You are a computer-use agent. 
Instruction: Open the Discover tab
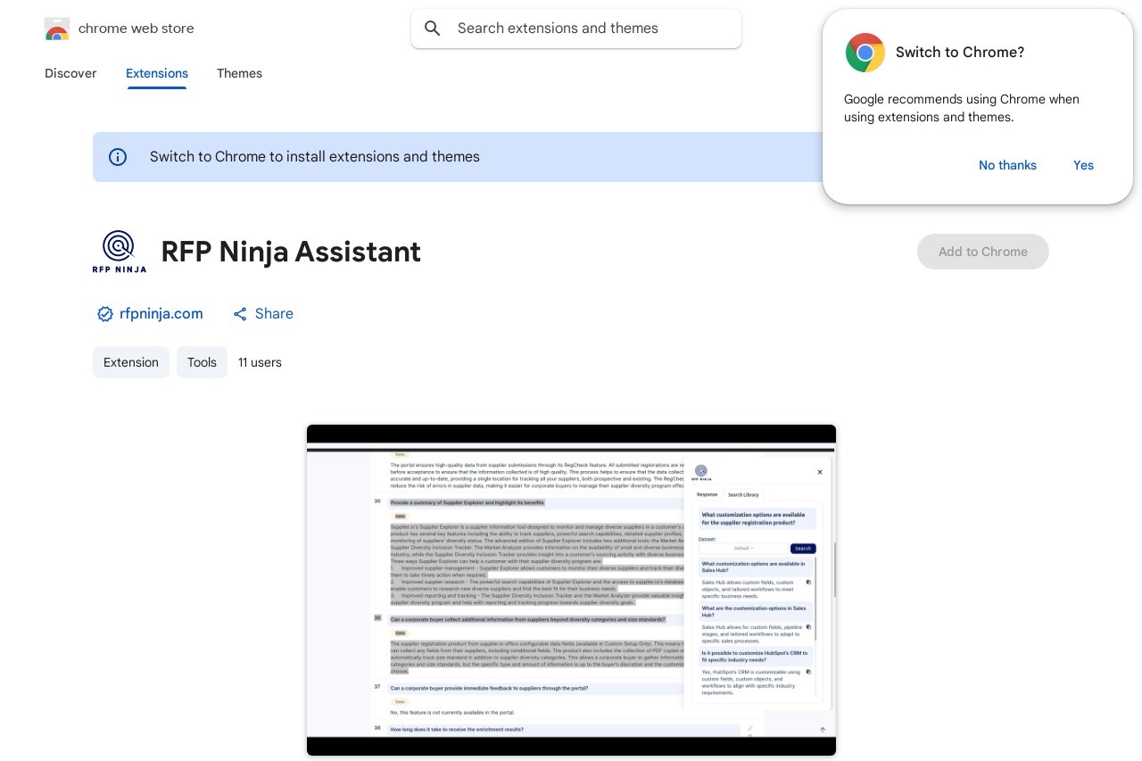point(70,73)
